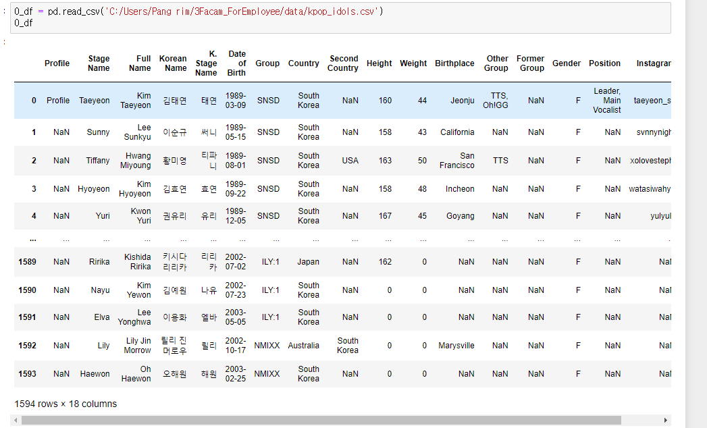Click the 'Ririka' stage name cell
The width and height of the screenshot is (707, 428).
coord(99,261)
